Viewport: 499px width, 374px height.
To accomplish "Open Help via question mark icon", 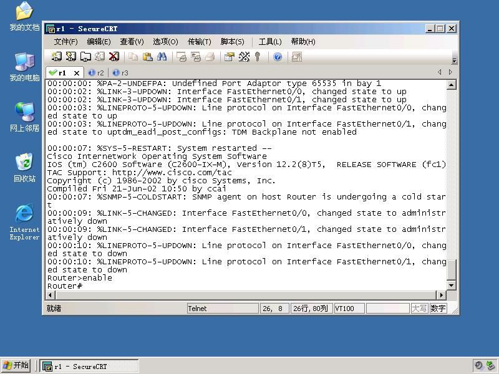I will pyautogui.click(x=278, y=57).
